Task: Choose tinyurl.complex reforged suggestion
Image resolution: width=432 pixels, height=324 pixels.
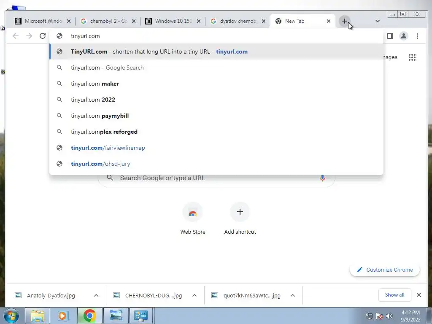Action: (216, 132)
